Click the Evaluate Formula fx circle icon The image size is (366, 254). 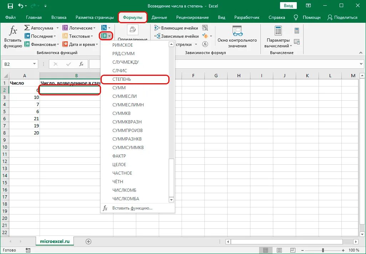(205, 44)
